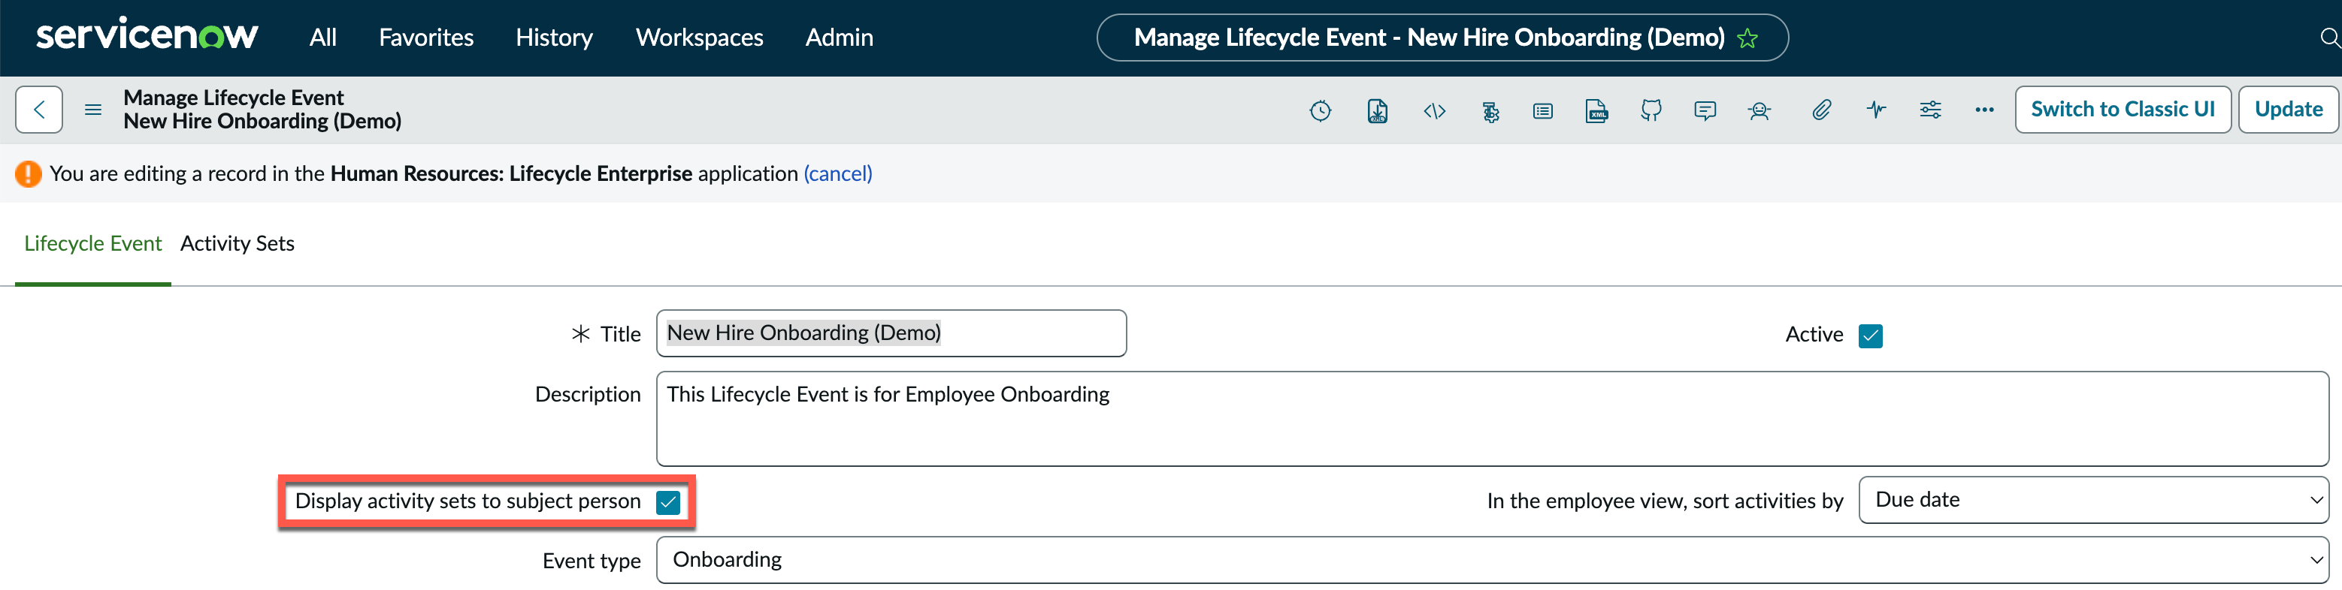Open the All menu
The width and height of the screenshot is (2342, 590).
coord(322,38)
